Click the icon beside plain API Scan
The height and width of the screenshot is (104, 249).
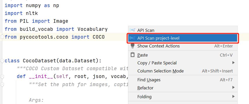[x=132, y=30]
